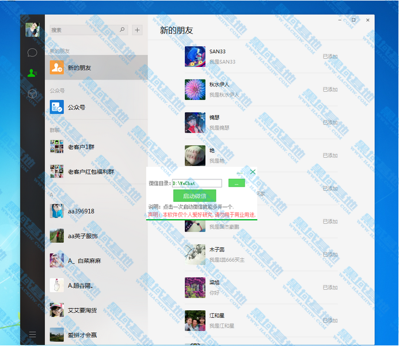Select contact aa396918
This screenshot has width=399, height=346.
coord(96,211)
